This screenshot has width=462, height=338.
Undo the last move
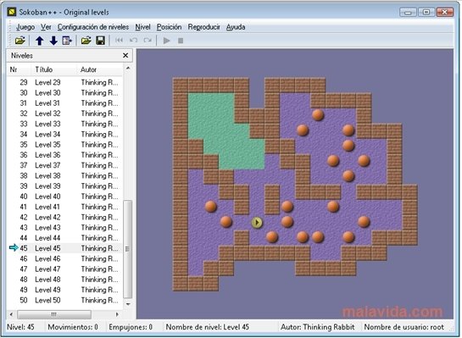pos(133,40)
